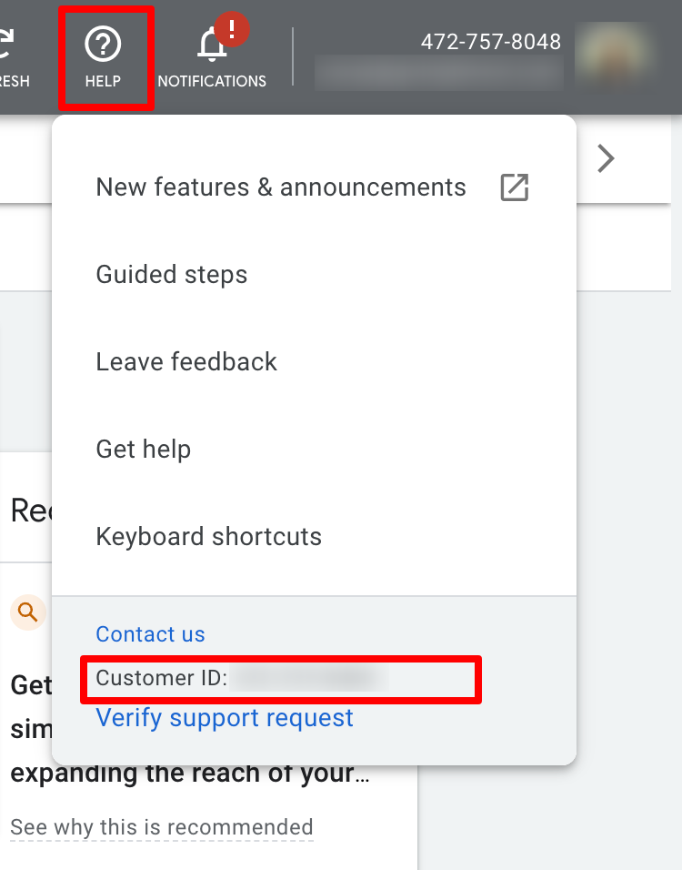Image resolution: width=682 pixels, height=870 pixels.
Task: Open the blurred profile avatar
Action: (615, 56)
